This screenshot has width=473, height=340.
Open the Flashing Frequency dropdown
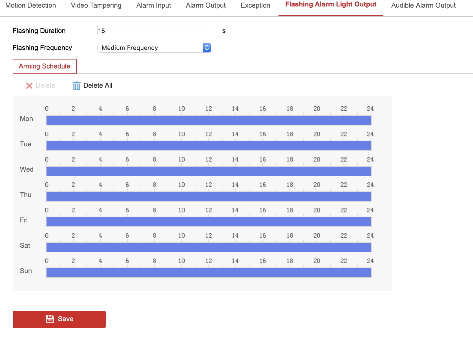click(x=150, y=48)
